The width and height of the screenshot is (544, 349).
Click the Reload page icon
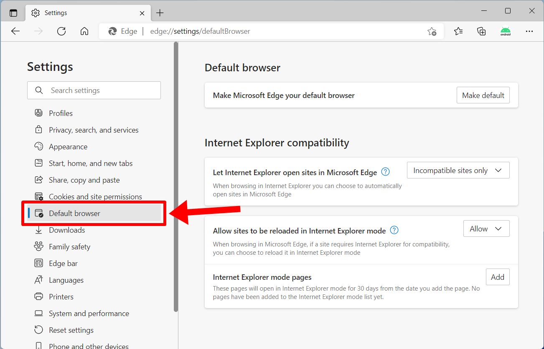[61, 31]
